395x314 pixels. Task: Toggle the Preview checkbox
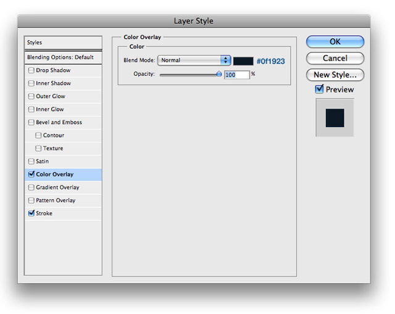(x=319, y=89)
